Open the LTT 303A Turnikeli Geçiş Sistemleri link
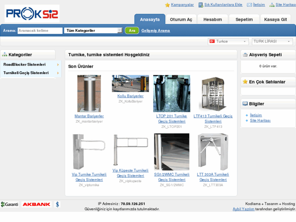The width and height of the screenshot is (296, 222). point(213,177)
